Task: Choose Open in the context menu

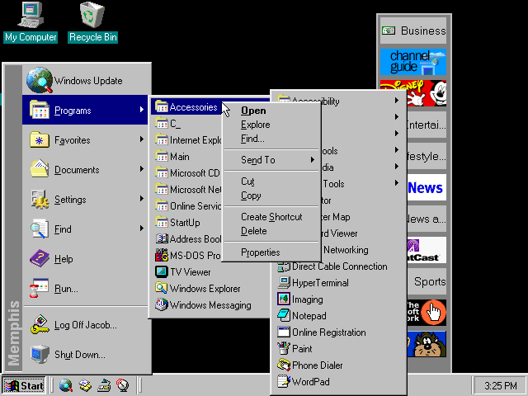Action: pos(271,111)
